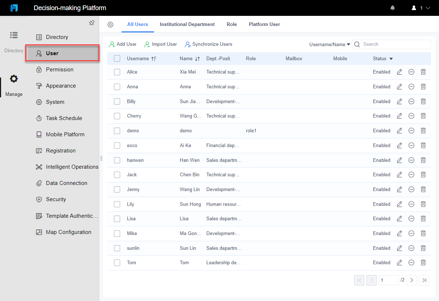Select the Manage gear in the left sidebar

pos(13,79)
